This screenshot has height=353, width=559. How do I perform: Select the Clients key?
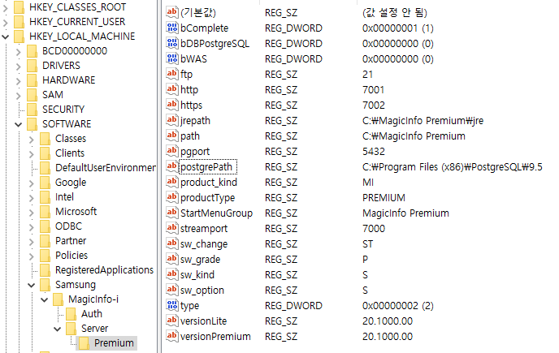[x=70, y=153]
